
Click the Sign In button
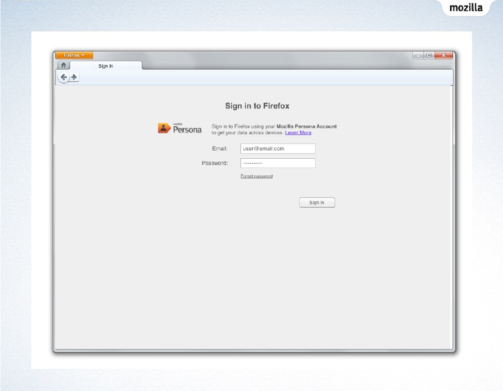317,202
